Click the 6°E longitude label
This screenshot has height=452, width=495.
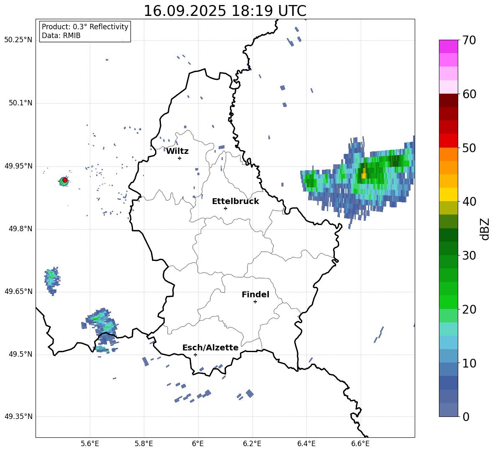click(x=198, y=444)
